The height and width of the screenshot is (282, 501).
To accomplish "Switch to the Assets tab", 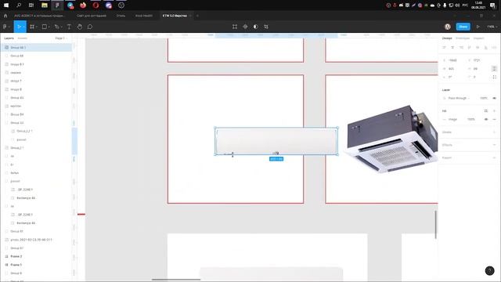I will coord(23,38).
